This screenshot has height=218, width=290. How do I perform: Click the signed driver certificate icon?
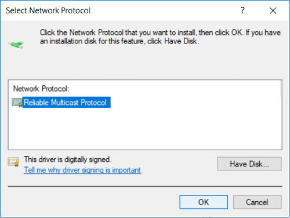[13, 162]
